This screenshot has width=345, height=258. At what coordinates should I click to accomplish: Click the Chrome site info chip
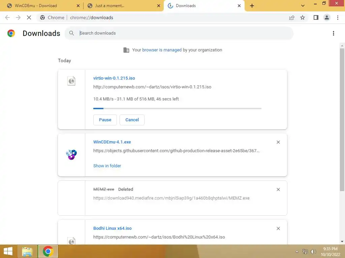(52, 17)
